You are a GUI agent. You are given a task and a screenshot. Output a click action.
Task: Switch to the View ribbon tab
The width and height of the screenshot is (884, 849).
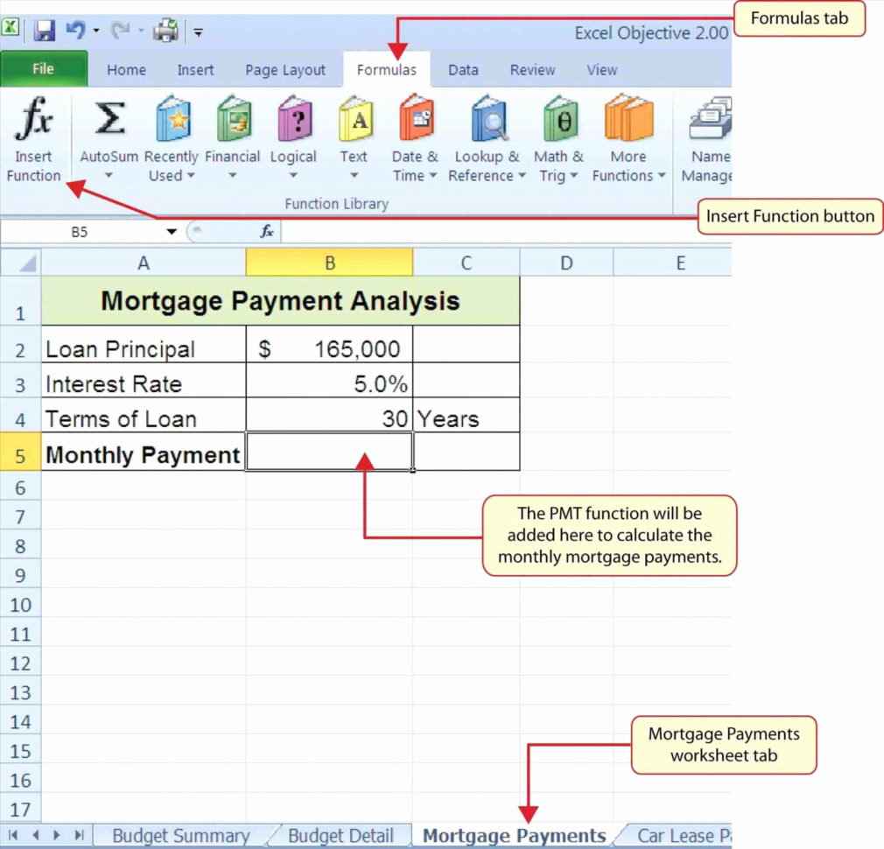[x=601, y=70]
